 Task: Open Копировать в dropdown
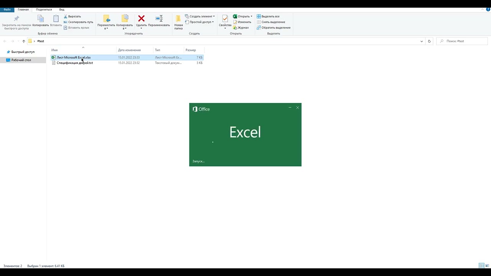click(125, 23)
